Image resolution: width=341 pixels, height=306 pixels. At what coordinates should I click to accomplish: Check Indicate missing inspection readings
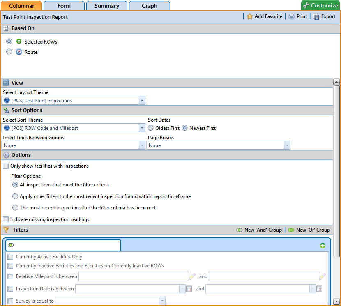6,219
